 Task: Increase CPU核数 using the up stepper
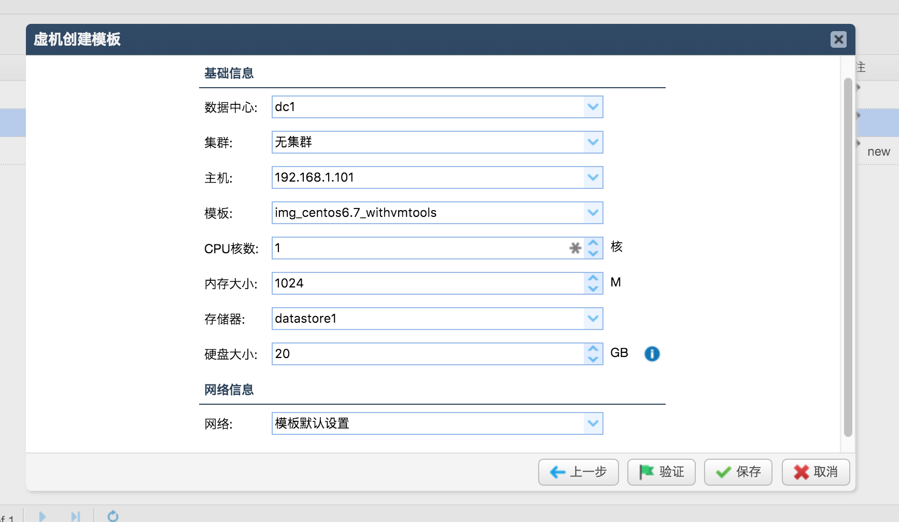point(593,243)
